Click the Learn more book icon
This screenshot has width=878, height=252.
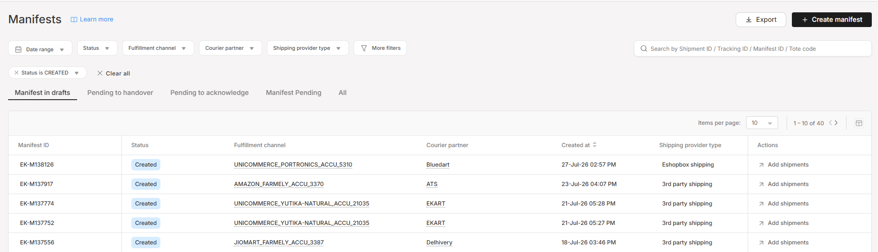tap(74, 19)
